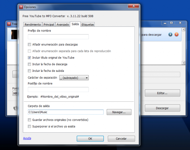Tick 'Guardar archivos originales (no convertidos)'
Viewport: 190px width, 150px height.
pyautogui.click(x=29, y=120)
